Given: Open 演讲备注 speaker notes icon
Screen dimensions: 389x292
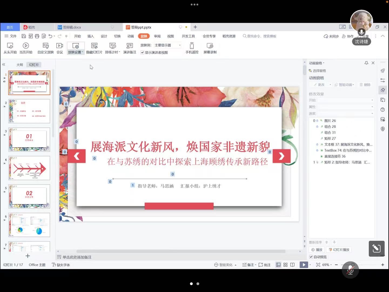Looking at the screenshot, I should coord(130,46).
